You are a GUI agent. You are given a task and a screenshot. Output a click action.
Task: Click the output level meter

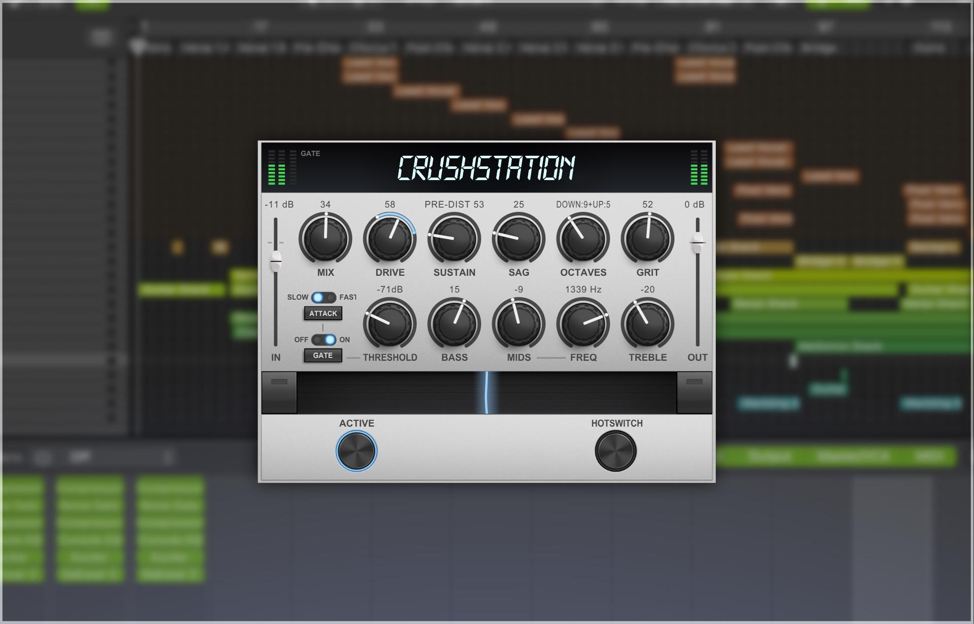point(699,167)
